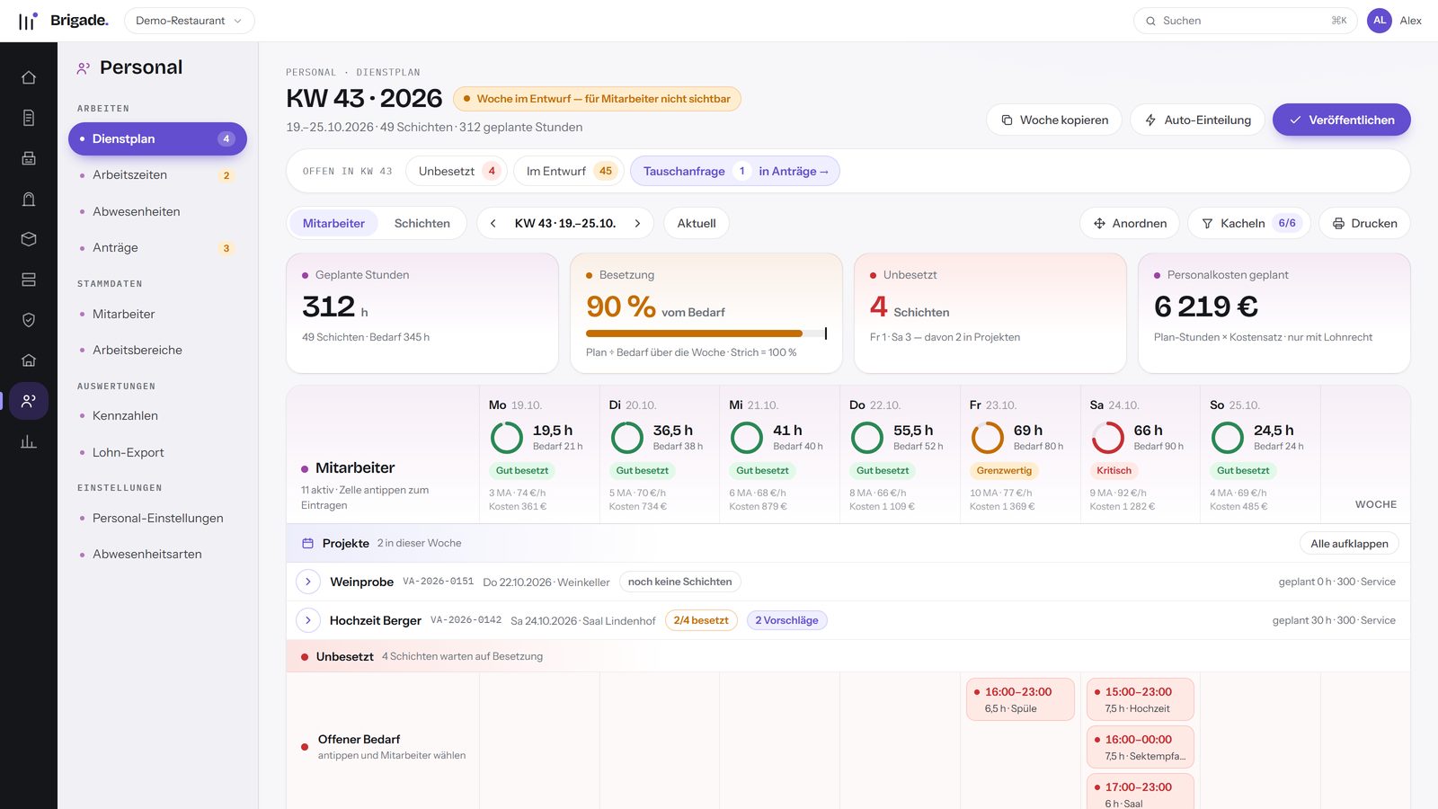
Task: Open the cash register icon in rail
Action: point(29,158)
